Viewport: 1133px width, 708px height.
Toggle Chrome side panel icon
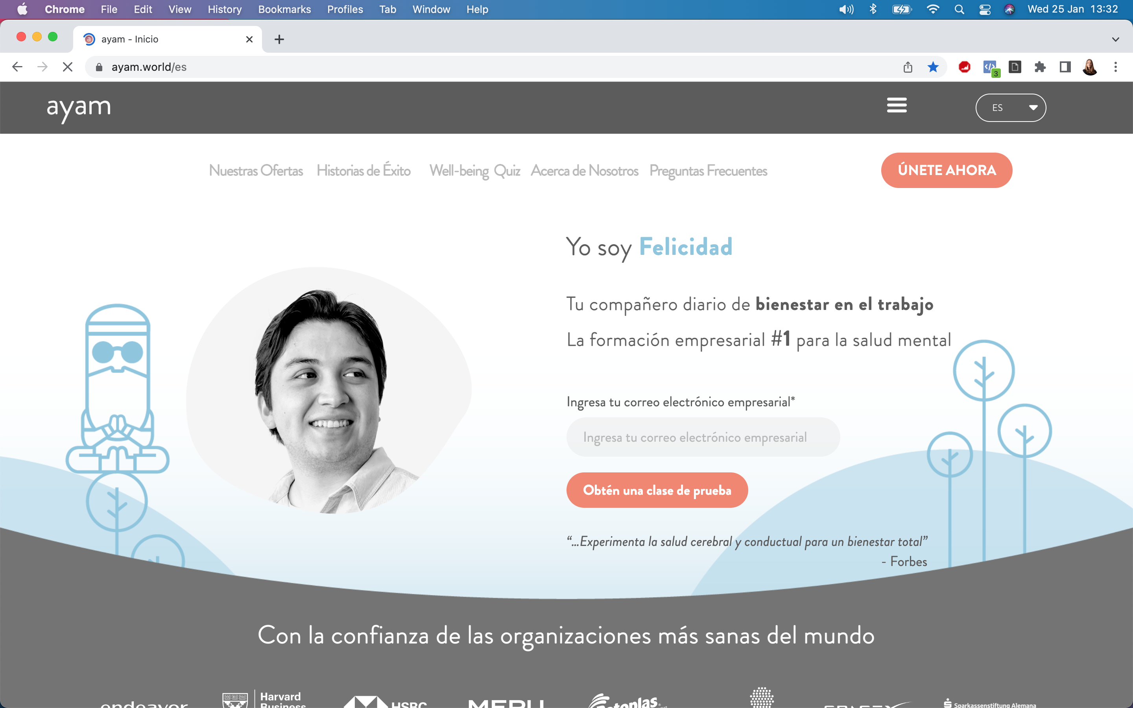point(1065,67)
